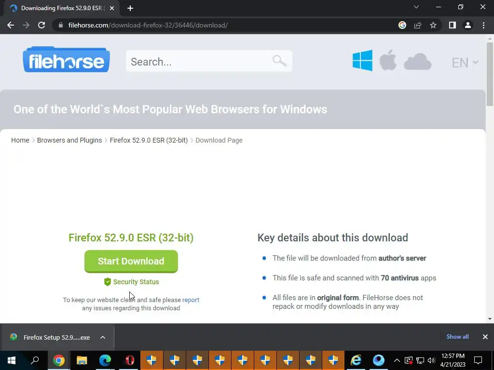The width and height of the screenshot is (494, 370).
Task: Click the 'One of the World`s Most Popular' headline
Action: [170, 109]
